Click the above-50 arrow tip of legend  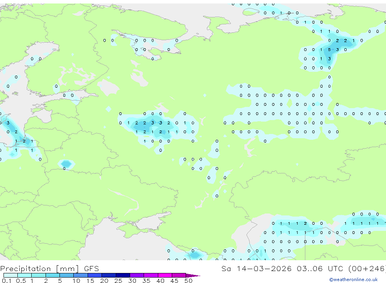[193, 276]
